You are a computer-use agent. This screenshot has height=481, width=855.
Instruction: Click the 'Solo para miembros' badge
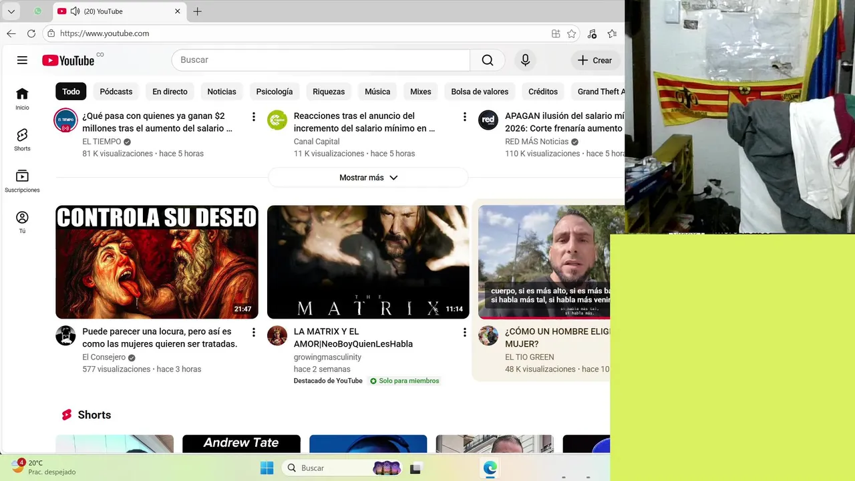point(405,381)
